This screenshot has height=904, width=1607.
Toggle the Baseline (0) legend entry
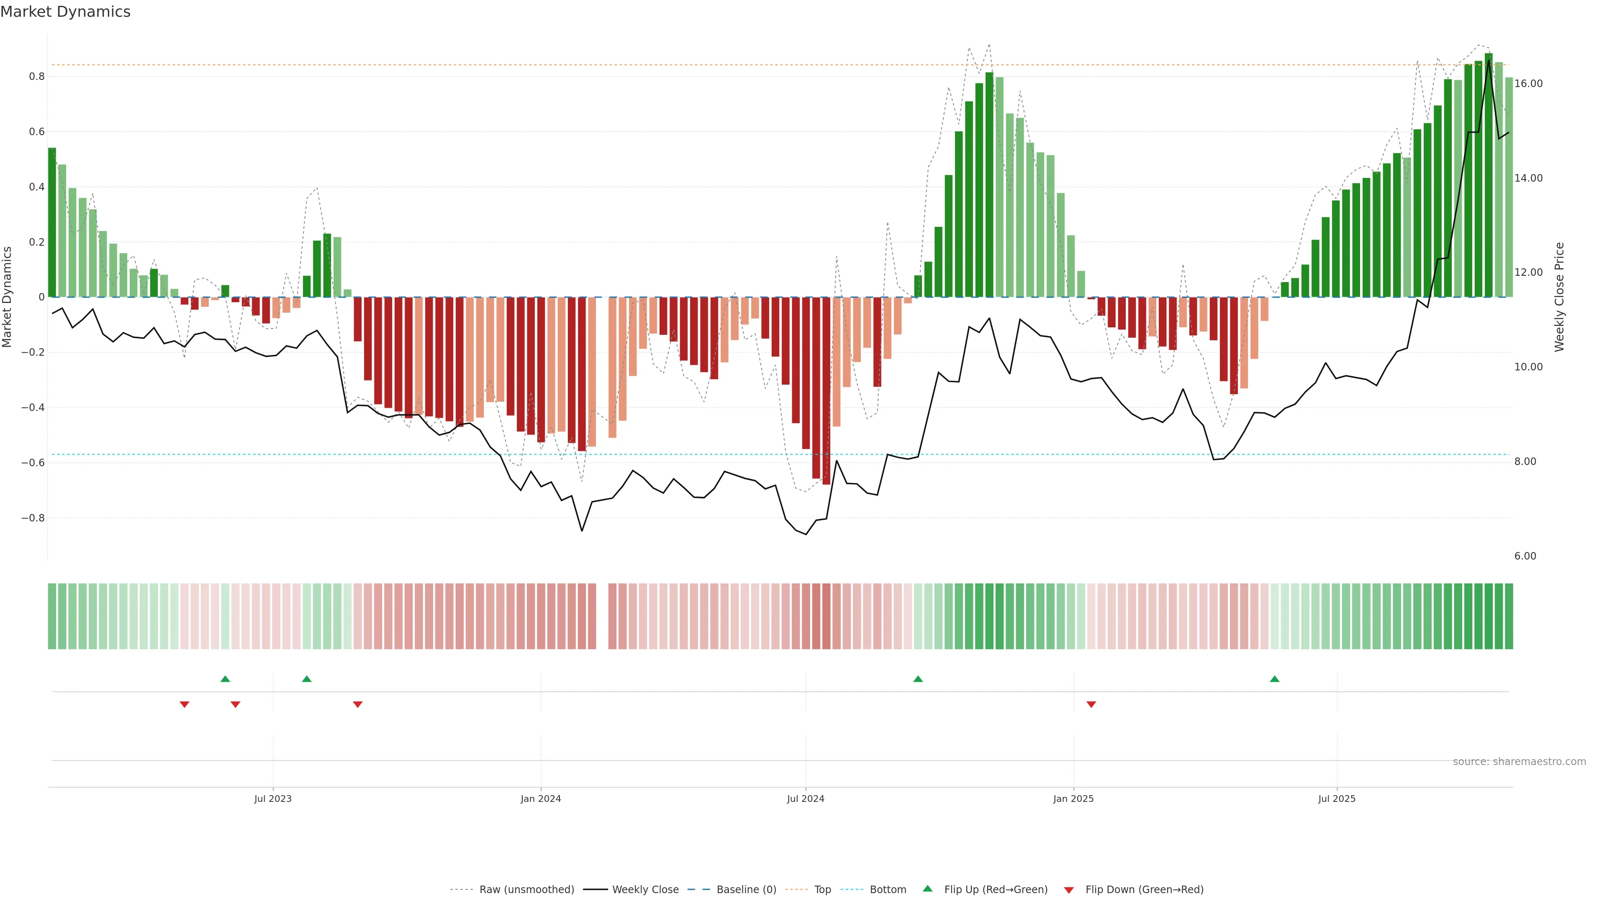pos(746,890)
